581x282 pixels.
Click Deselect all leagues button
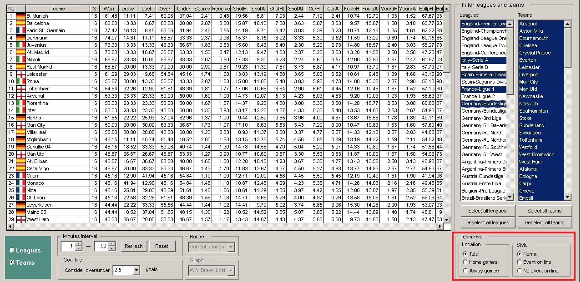click(x=487, y=223)
